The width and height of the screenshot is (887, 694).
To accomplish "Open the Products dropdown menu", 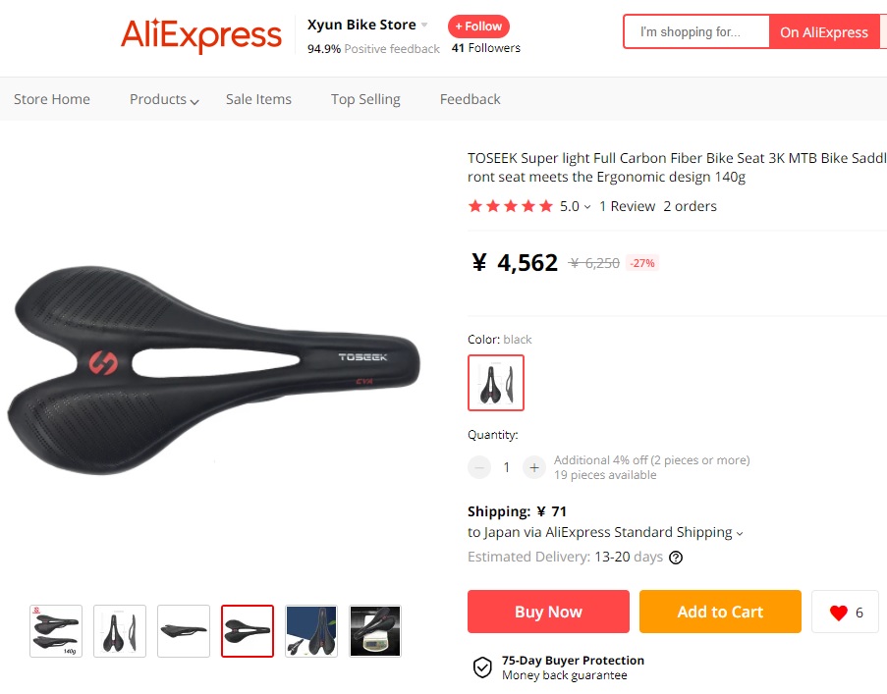I will [164, 99].
